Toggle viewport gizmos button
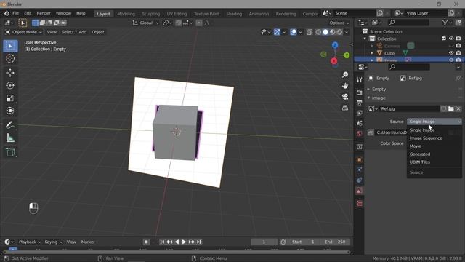This screenshot has height=262, width=465. click(x=277, y=32)
